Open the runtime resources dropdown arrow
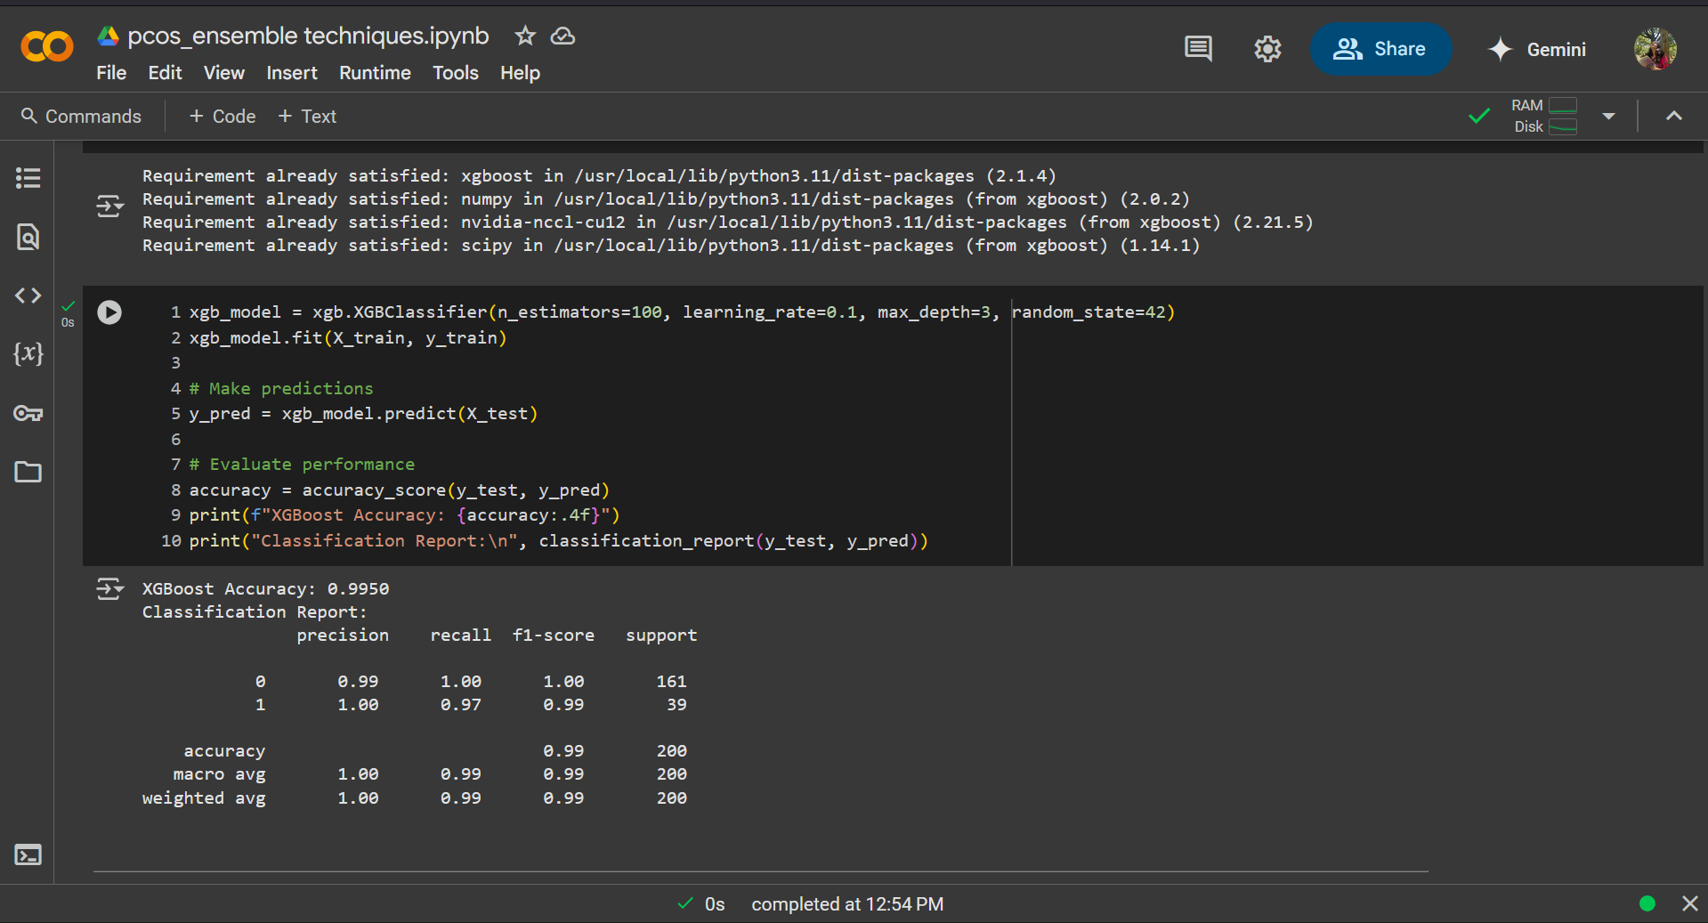 (x=1608, y=116)
